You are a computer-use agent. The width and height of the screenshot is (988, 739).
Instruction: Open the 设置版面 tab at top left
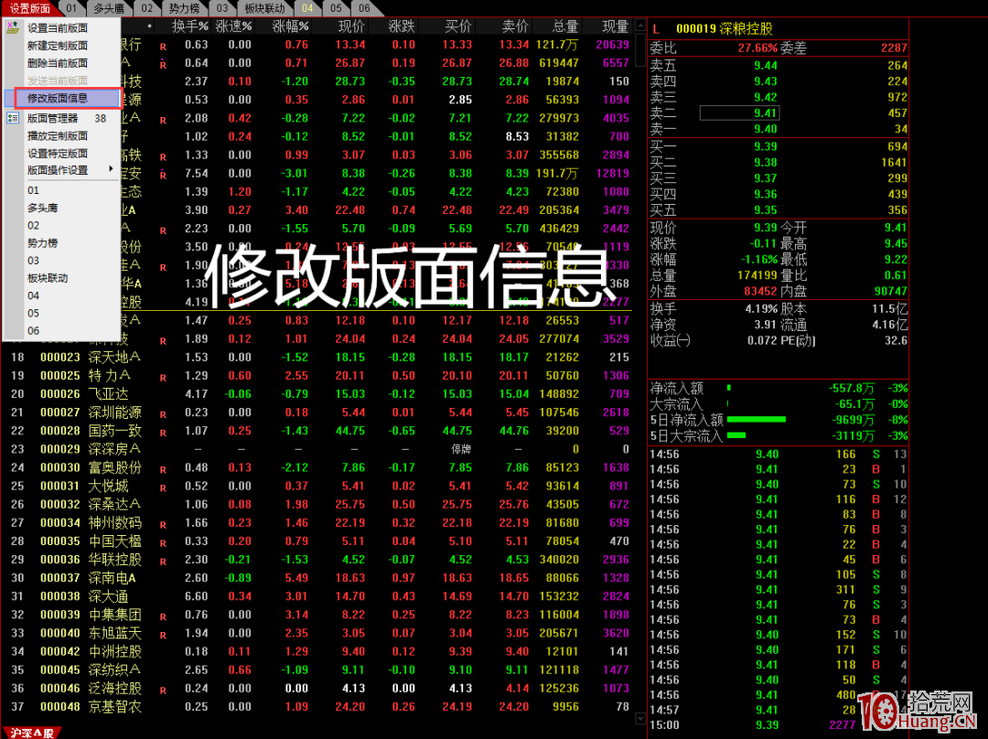point(30,8)
